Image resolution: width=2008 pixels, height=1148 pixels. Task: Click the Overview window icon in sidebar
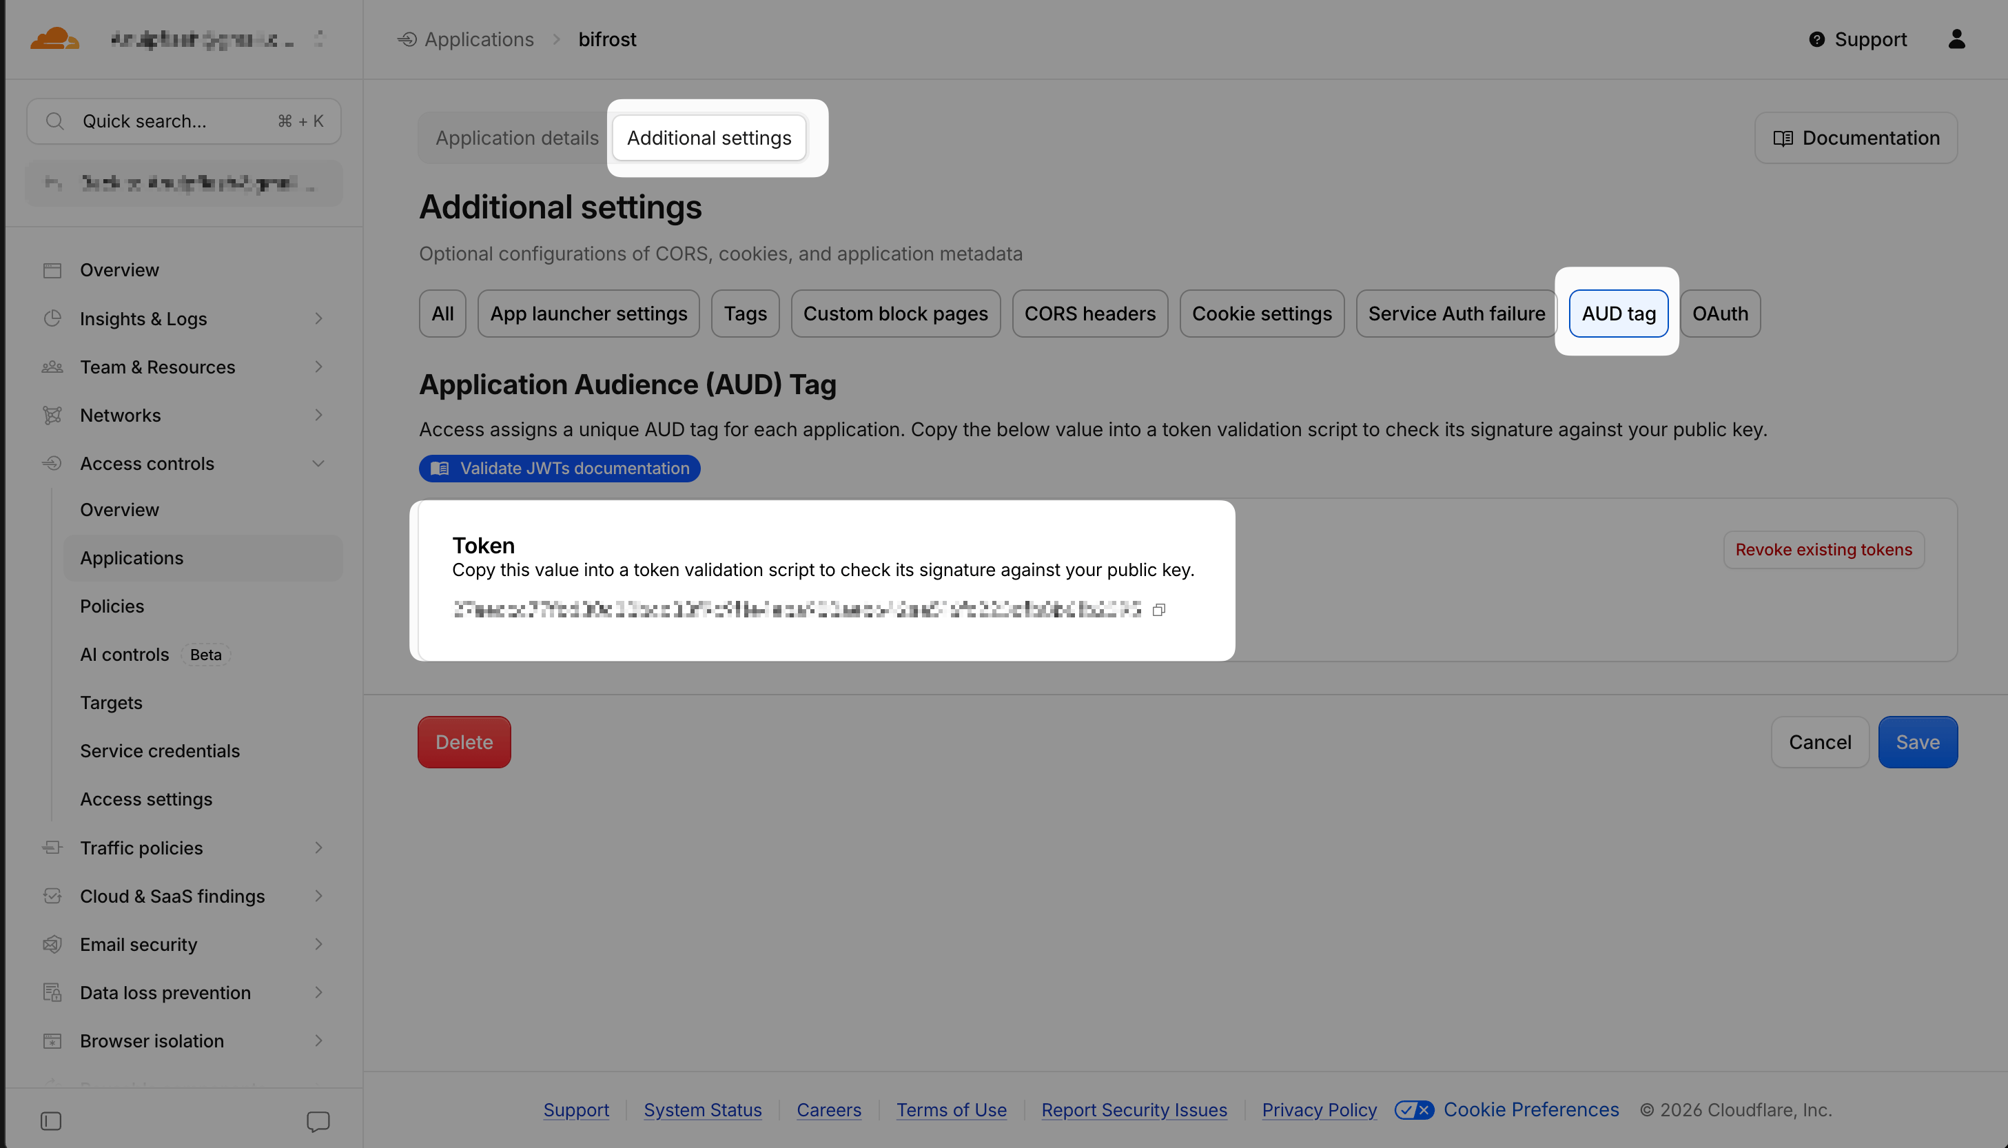[x=52, y=270]
